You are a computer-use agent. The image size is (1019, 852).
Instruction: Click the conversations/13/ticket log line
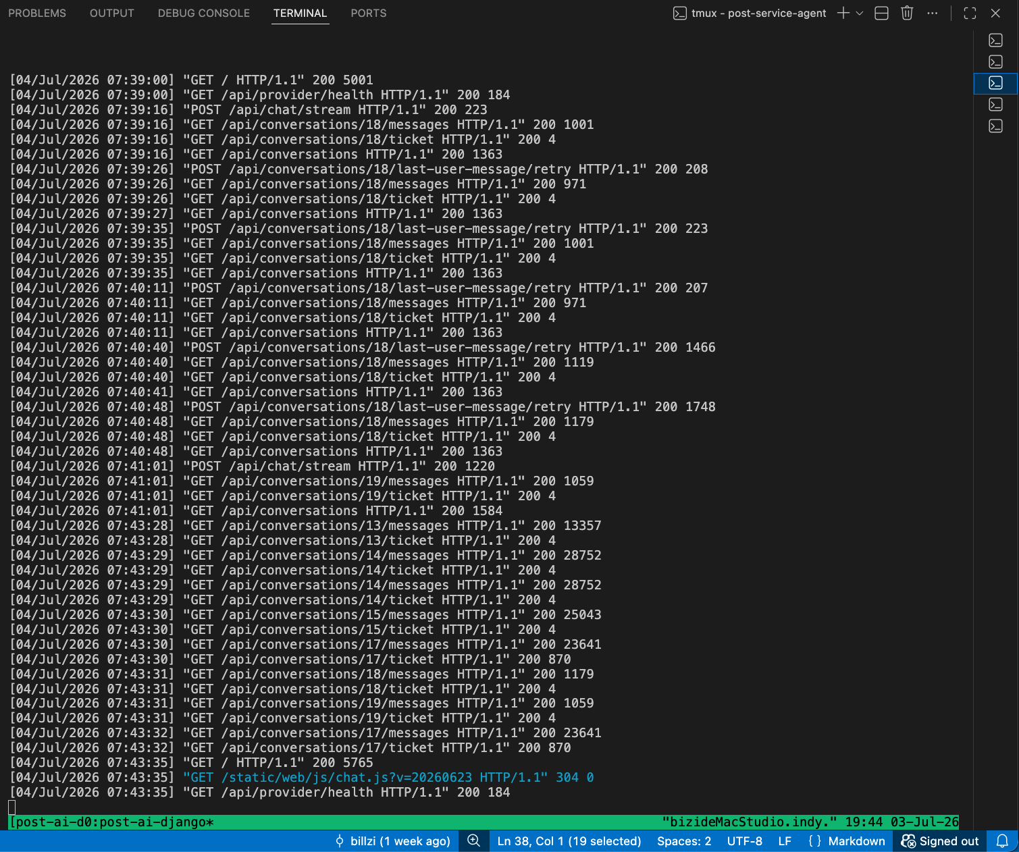tap(283, 541)
